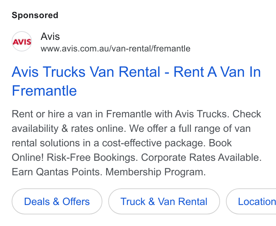Screen dimensions: 276x226
Task: Click 'Avis Trucks' at the headline start
Action: (x=49, y=72)
